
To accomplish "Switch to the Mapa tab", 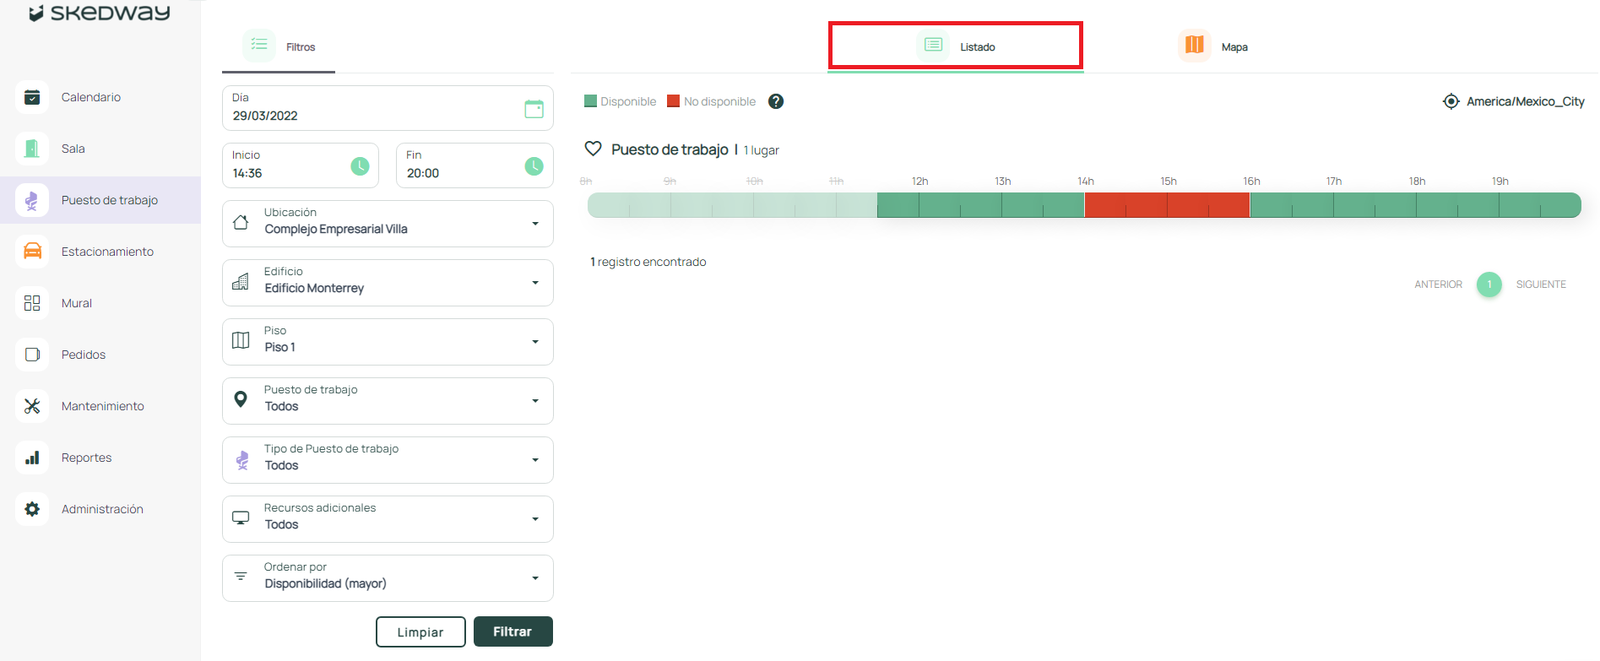I will click(x=1214, y=46).
